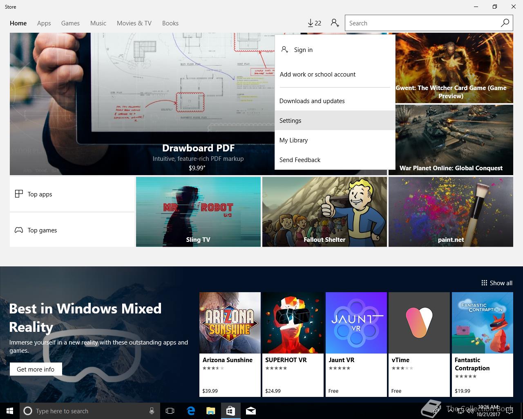Screen dimensions: 523x419
Task: Click Show all for Mixed Reality
Action: [497, 283]
